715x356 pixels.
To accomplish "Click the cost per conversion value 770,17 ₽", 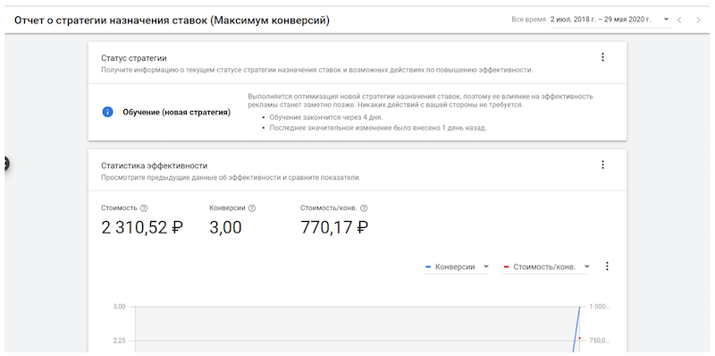I will [334, 227].
